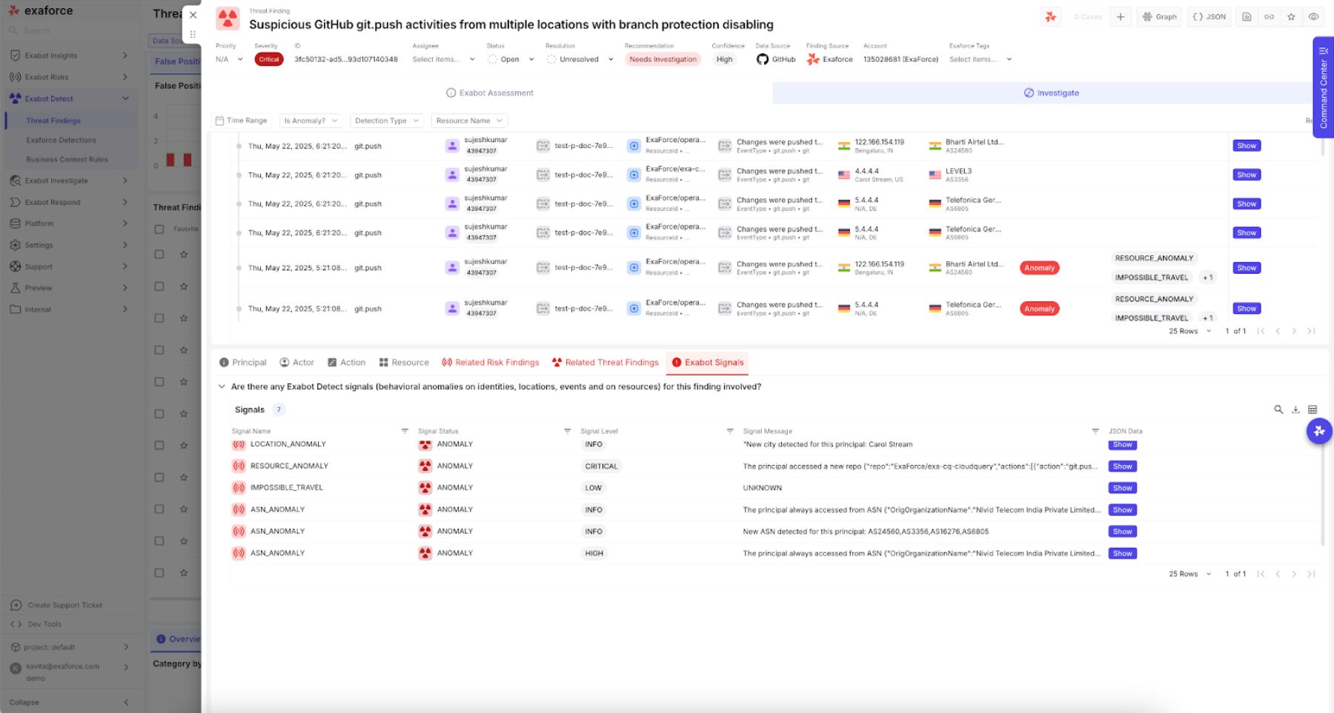1334x713 pixels.
Task: Open the Resolution Unresolved dropdown
Action: (580, 59)
